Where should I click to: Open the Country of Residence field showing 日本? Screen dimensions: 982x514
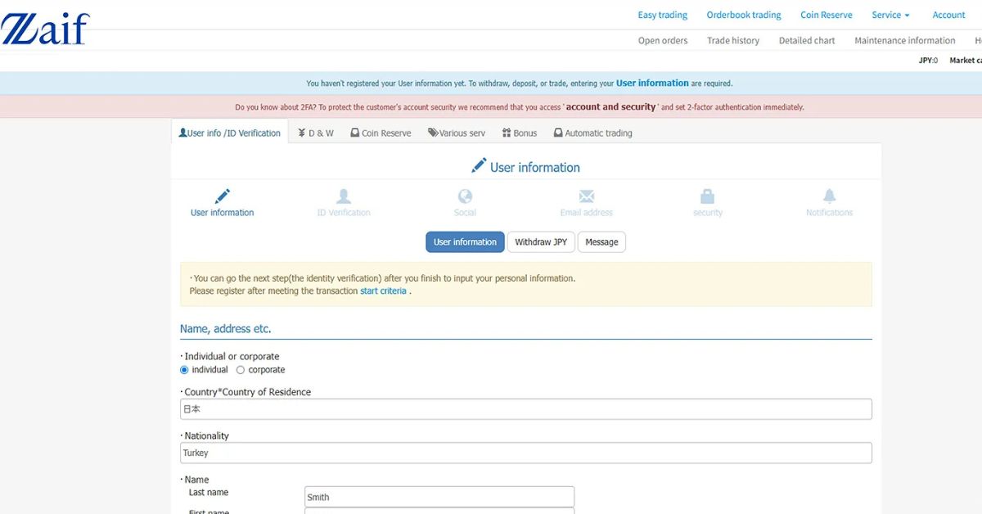pos(525,408)
